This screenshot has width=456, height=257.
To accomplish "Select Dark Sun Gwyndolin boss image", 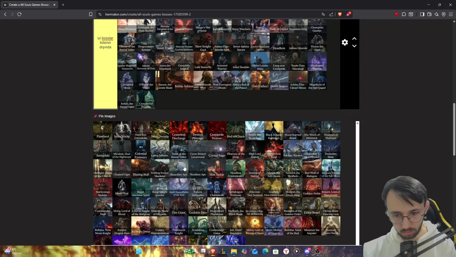I will (141, 131).
